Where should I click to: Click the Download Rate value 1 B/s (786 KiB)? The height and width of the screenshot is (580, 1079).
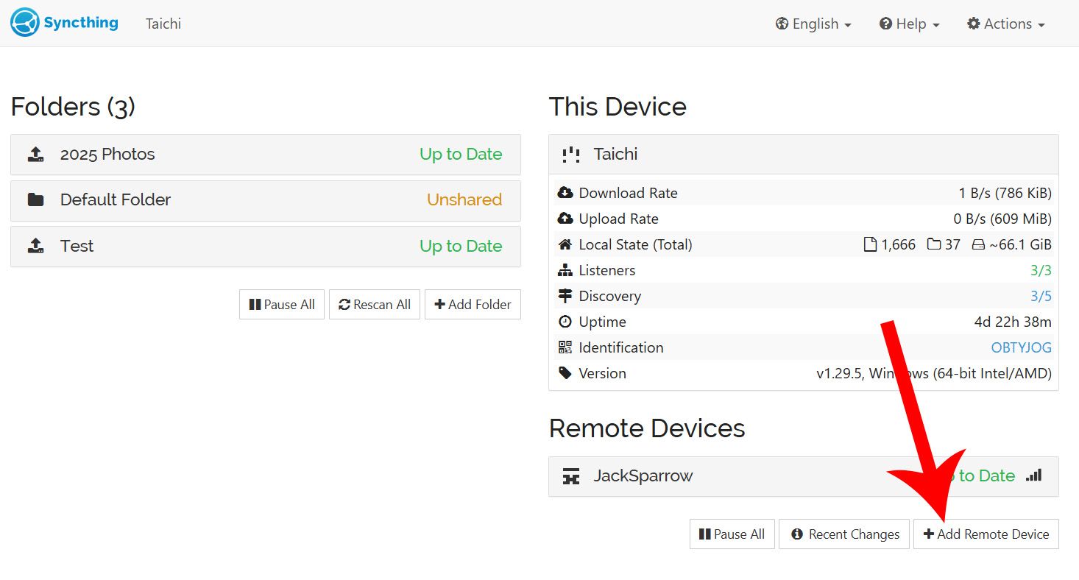click(x=1005, y=193)
